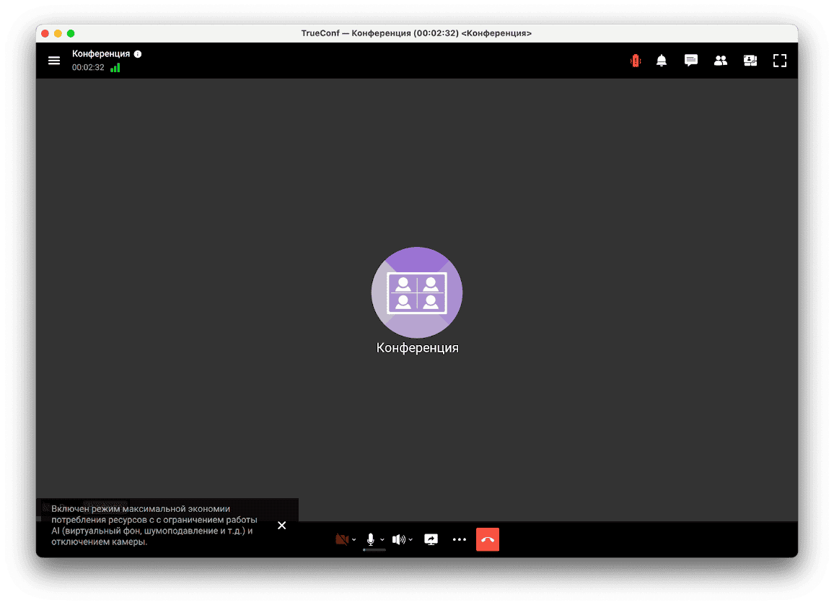Click the Конференция title in header
Screen dimensions: 834x605
(x=101, y=53)
